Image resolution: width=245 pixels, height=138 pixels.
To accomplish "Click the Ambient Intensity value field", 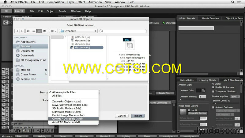I will [203, 97].
